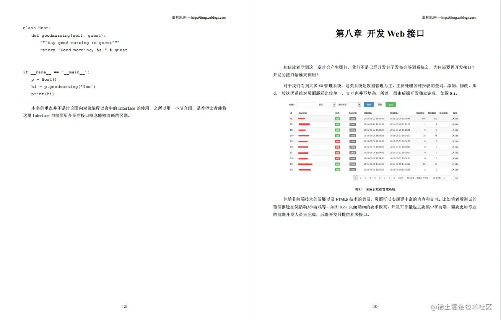Click the Edit icon on row id 104
501x320 pixels.
coord(455,170)
